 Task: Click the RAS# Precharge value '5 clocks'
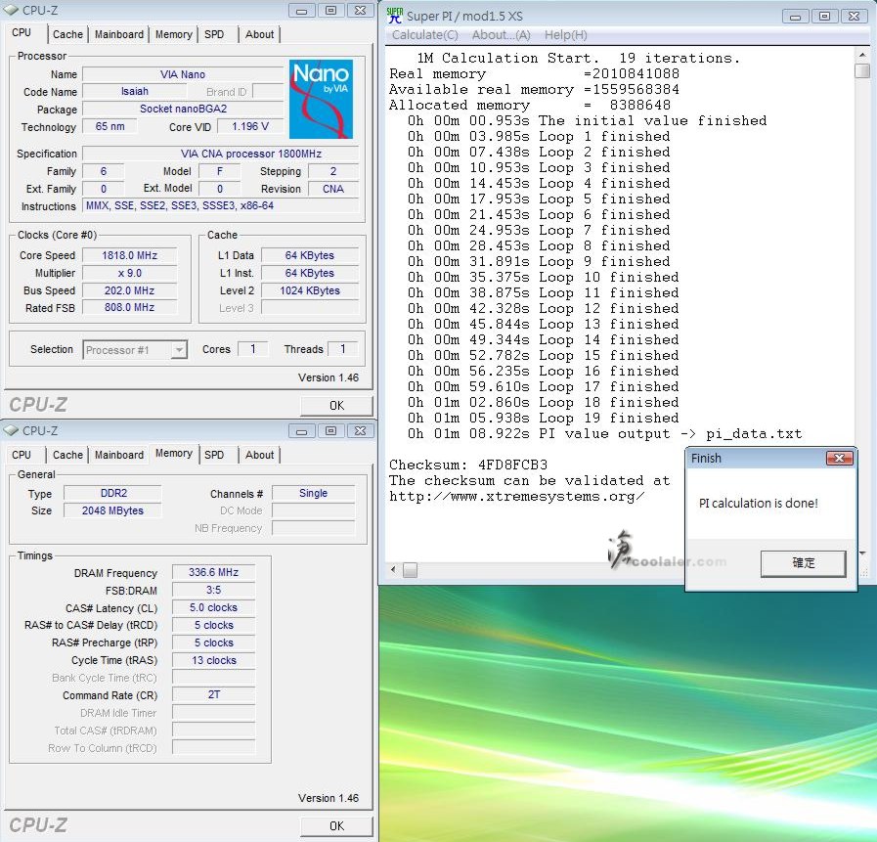click(x=214, y=643)
